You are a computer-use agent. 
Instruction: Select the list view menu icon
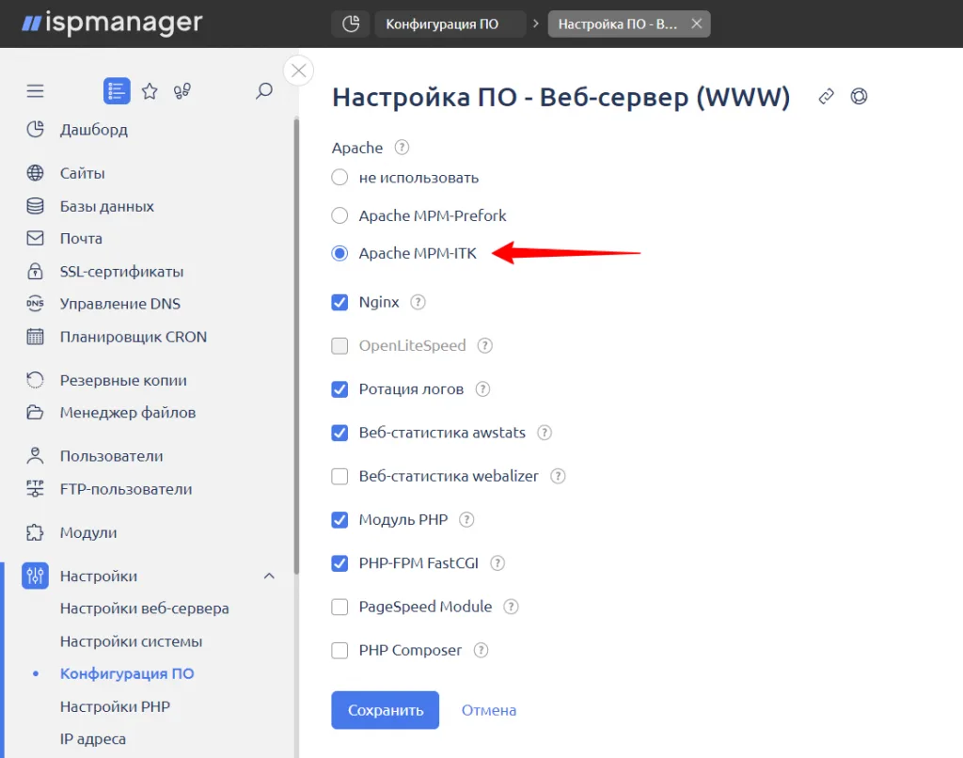[x=117, y=91]
